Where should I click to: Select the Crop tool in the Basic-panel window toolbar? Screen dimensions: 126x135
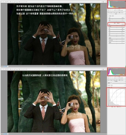[x=11, y=2]
